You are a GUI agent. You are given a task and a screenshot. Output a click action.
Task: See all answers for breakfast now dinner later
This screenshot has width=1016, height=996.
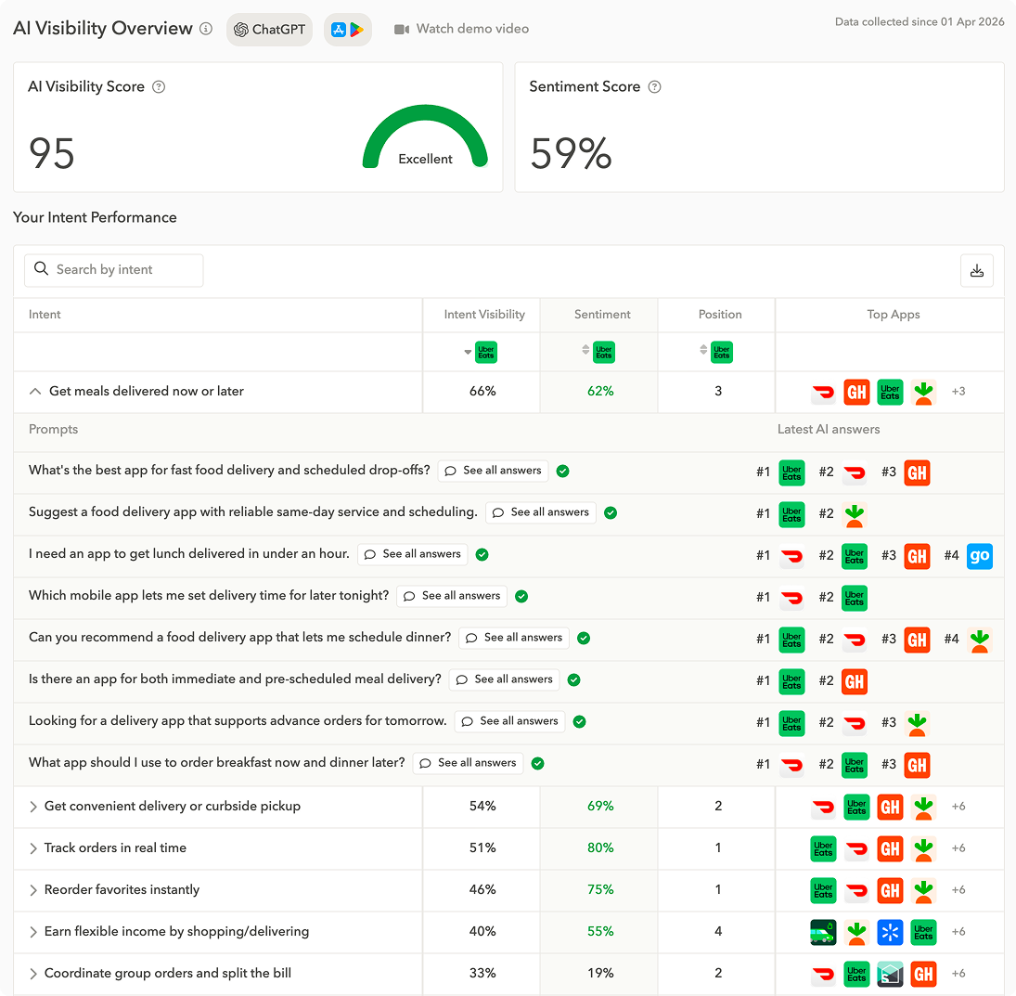[x=469, y=763]
